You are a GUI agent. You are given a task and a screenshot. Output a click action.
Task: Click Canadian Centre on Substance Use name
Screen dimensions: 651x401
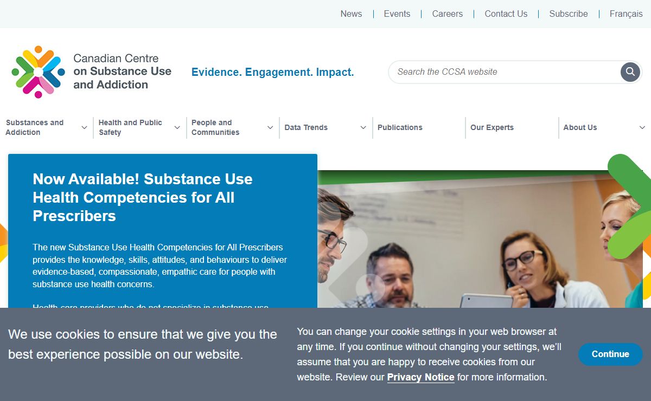[122, 72]
